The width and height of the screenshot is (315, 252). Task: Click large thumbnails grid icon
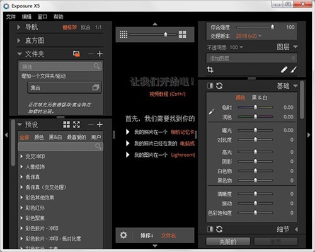pyautogui.click(x=182, y=35)
